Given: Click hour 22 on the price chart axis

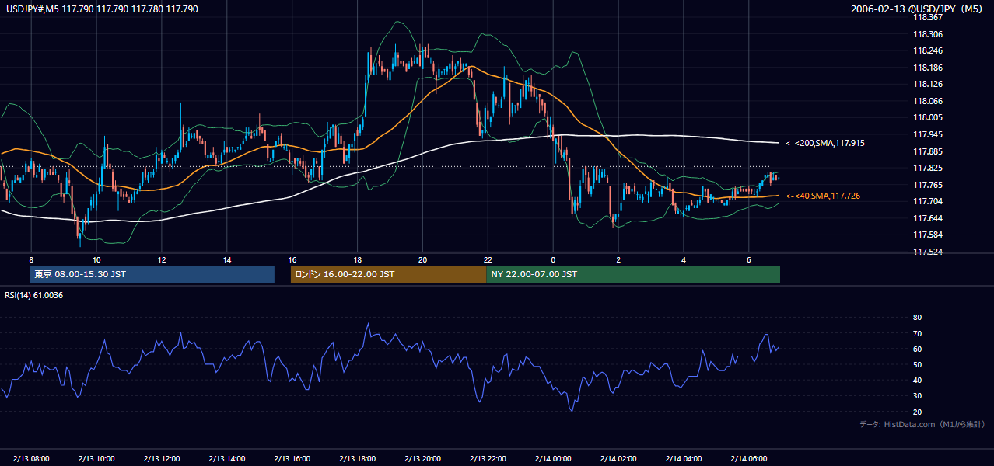Looking at the screenshot, I should tap(488, 259).
